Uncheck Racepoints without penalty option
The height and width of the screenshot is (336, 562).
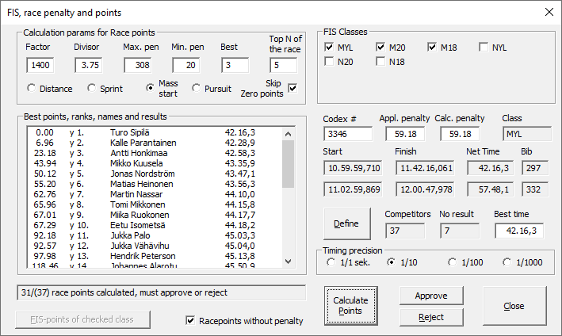[x=189, y=321]
